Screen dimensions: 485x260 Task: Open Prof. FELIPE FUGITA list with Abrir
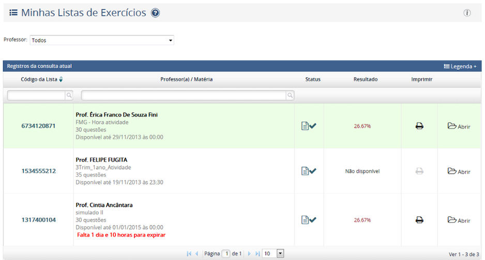click(459, 172)
